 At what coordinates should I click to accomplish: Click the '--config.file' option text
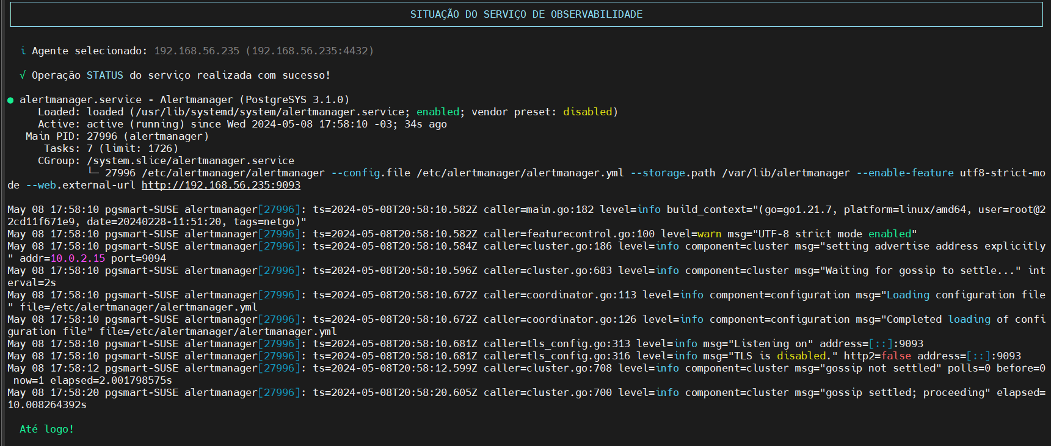click(x=371, y=173)
